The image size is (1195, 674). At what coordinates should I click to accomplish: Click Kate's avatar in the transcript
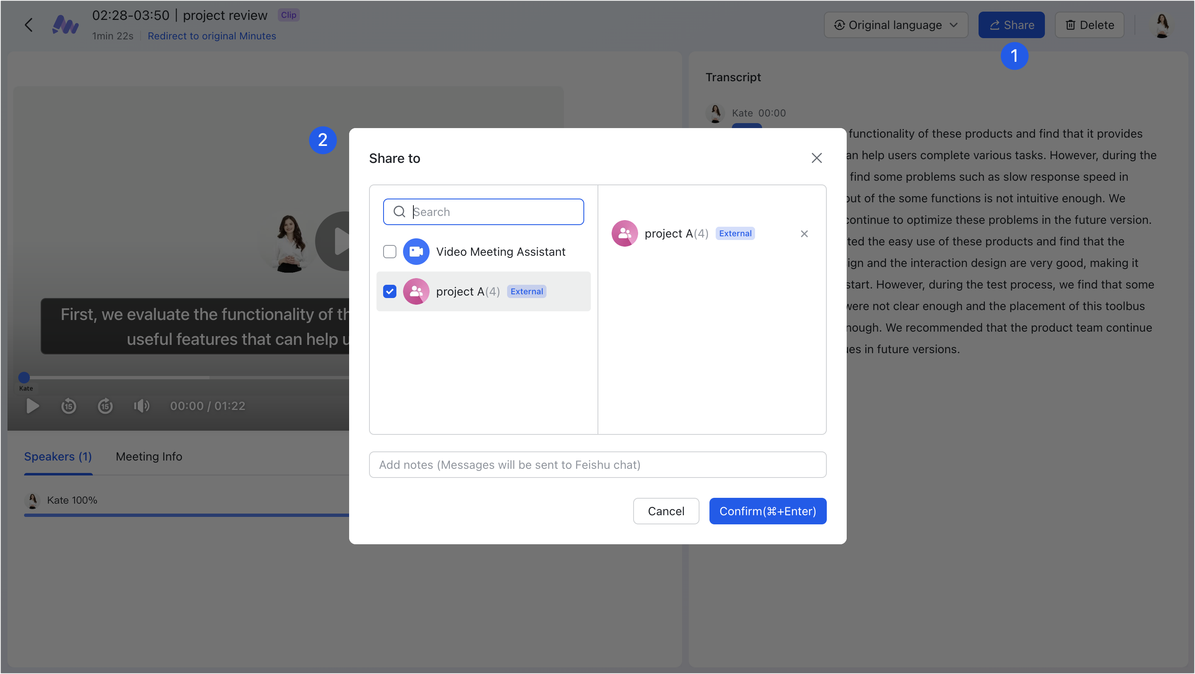tap(715, 113)
